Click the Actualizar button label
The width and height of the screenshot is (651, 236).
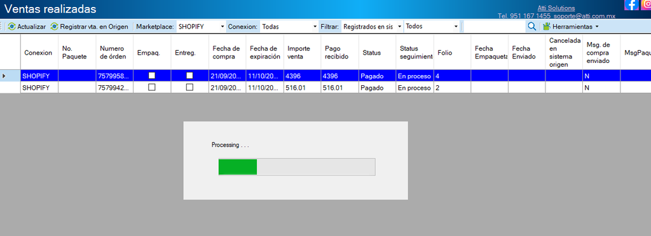[x=32, y=27]
